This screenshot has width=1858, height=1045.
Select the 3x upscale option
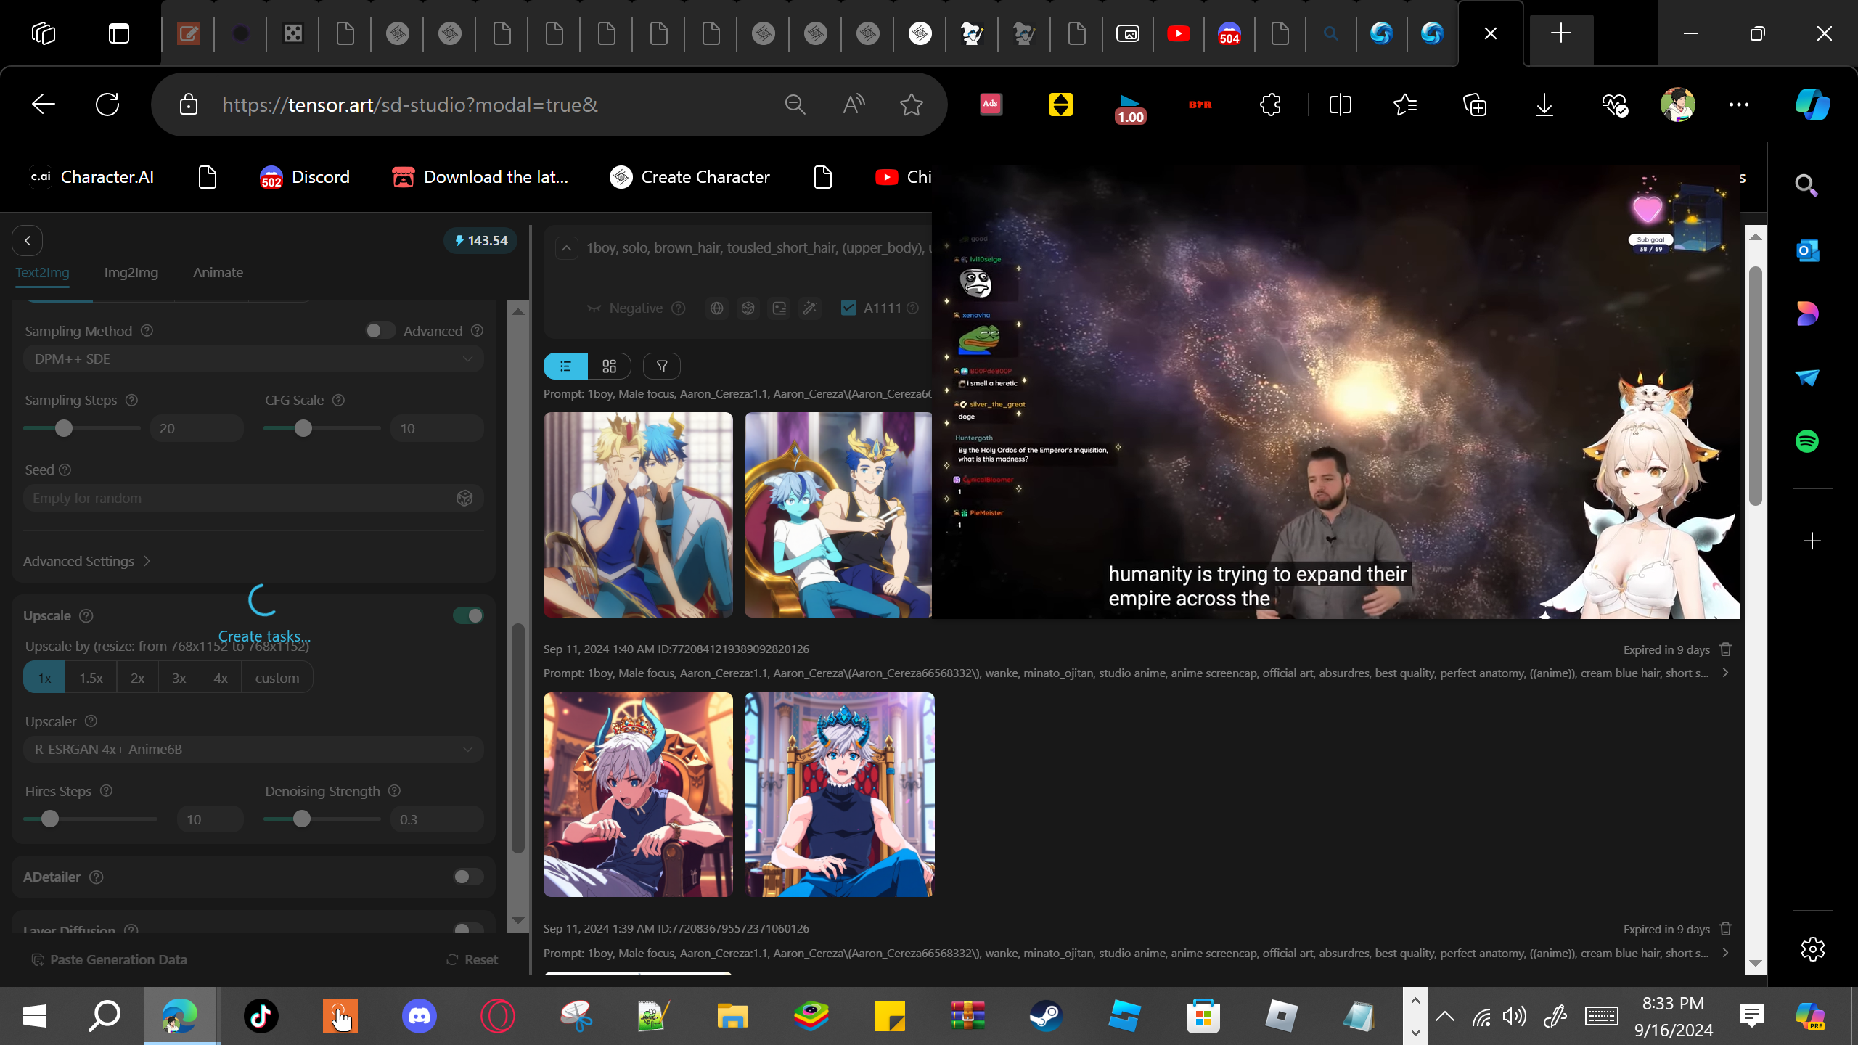pyautogui.click(x=179, y=678)
